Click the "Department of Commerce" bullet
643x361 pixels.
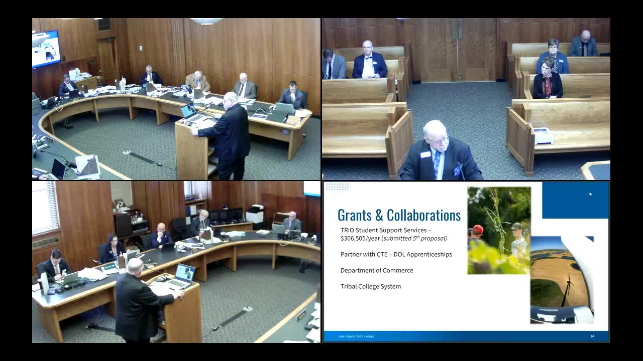pos(377,270)
